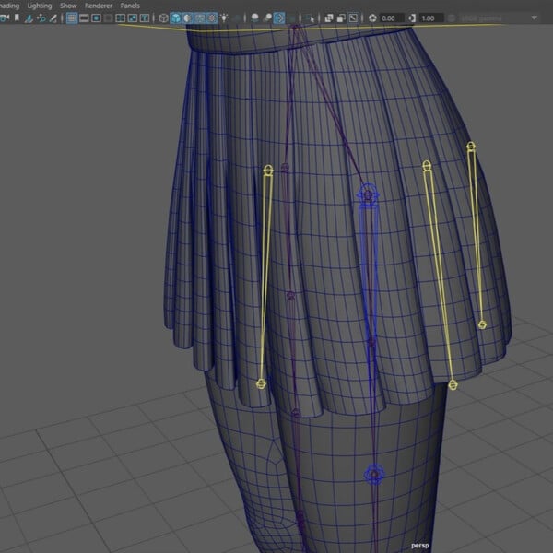Click the exposure reset icon
Screen dimensions: 553x553
372,18
